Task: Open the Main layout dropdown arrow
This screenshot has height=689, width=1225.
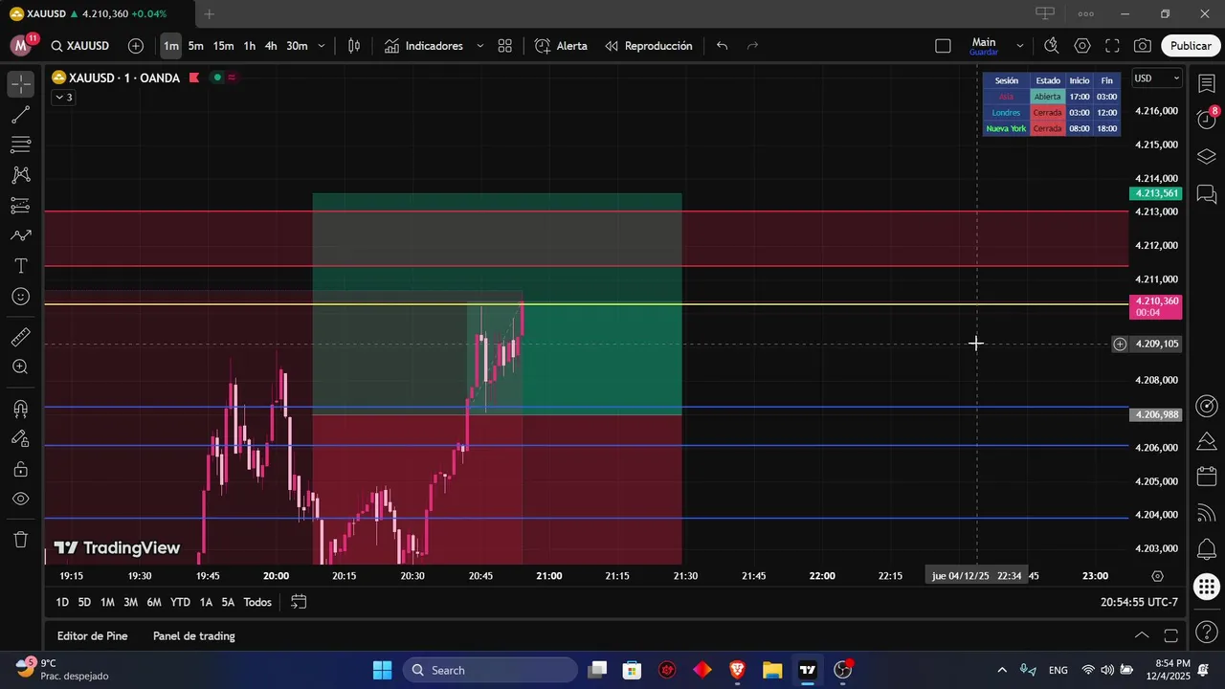Action: point(1019,46)
